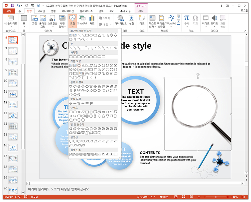Pick the heart shape in basic shapes
The height and width of the screenshot is (202, 251).
point(99,74)
